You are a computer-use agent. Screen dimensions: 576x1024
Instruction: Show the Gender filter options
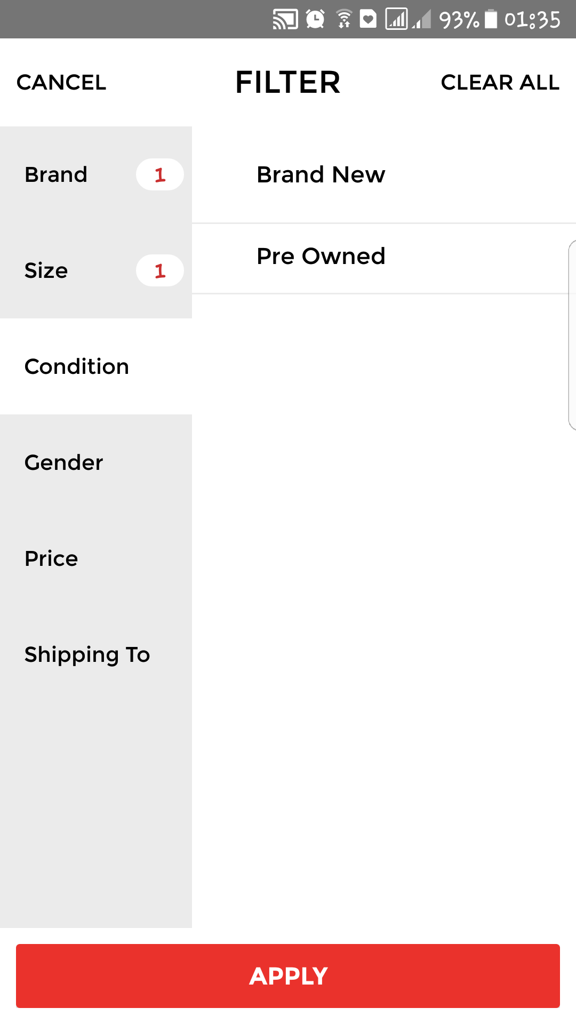click(x=64, y=463)
